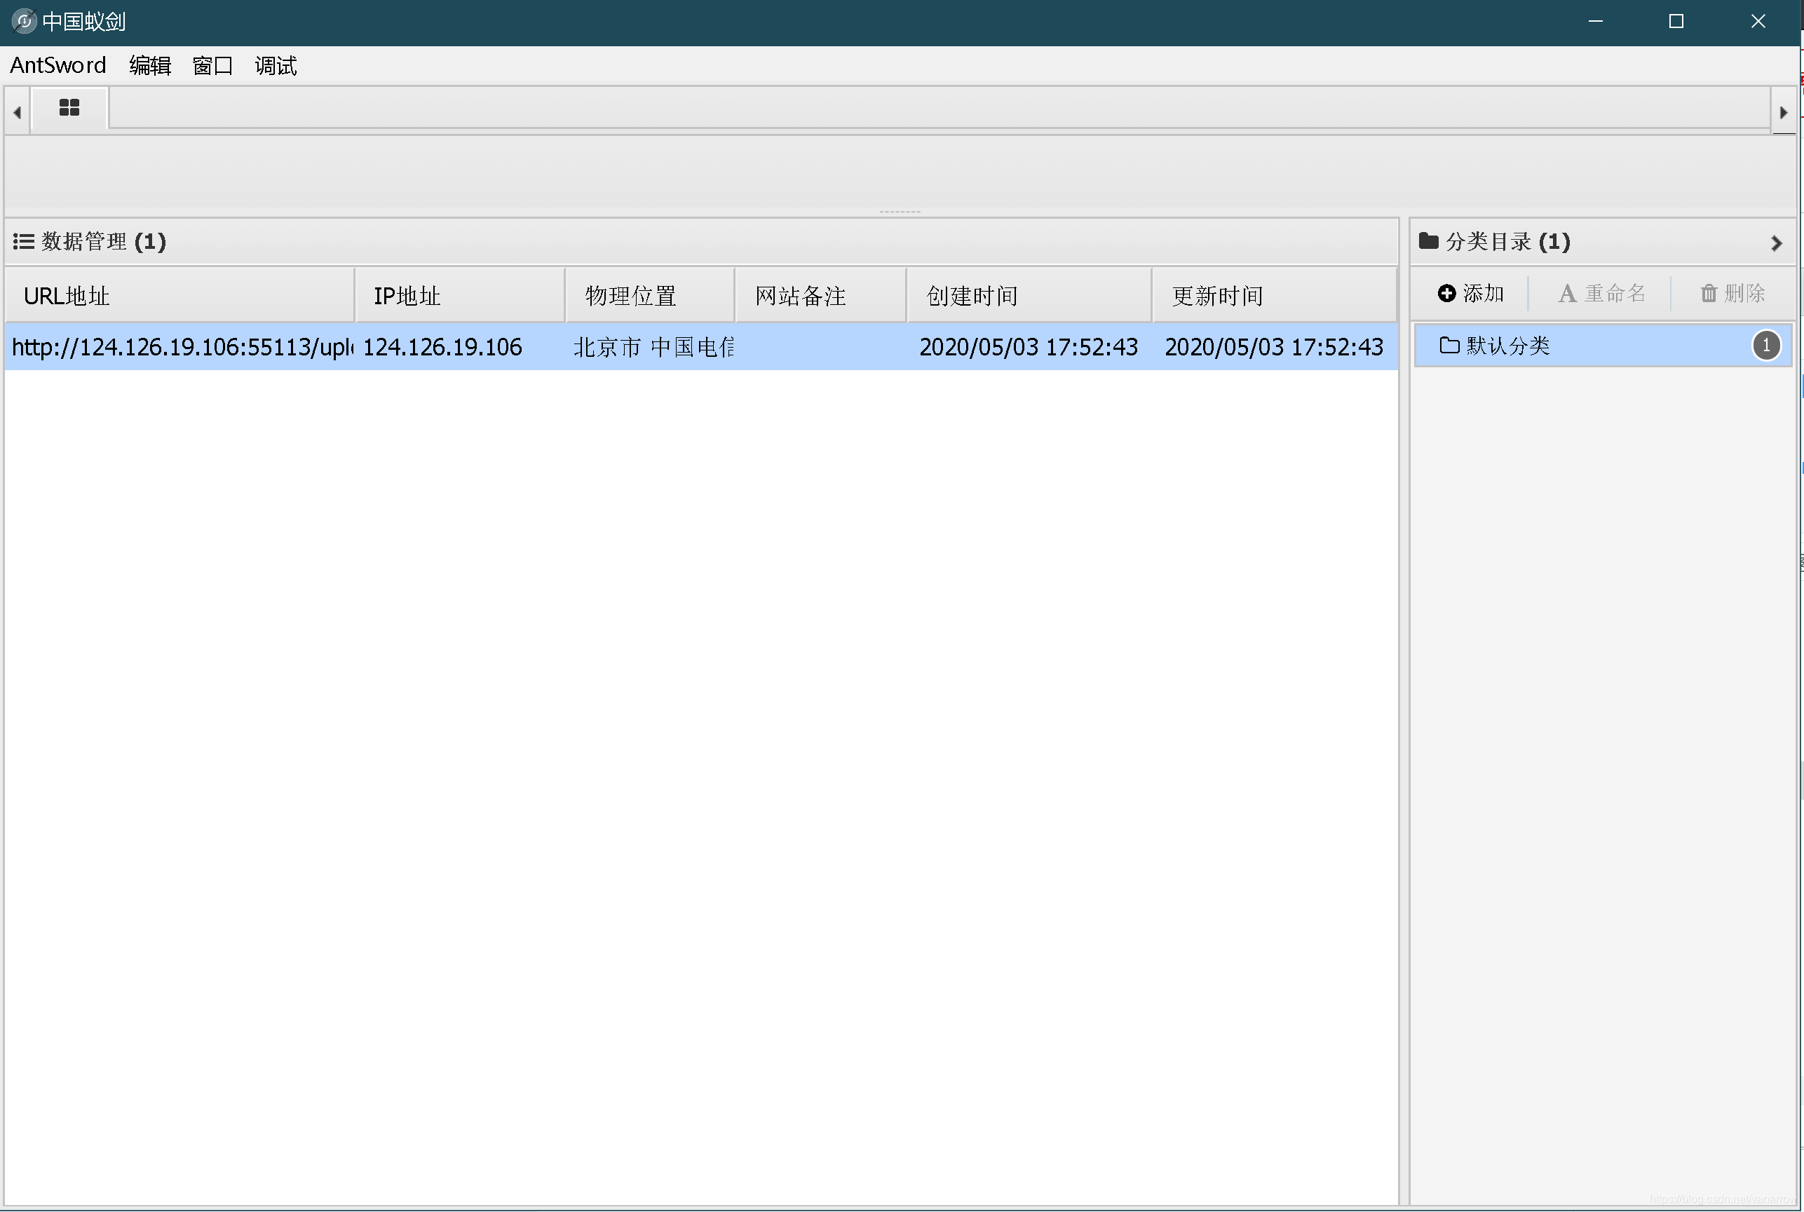Click the 数据管理 list icon
Viewport: 1804px width, 1212px height.
pyautogui.click(x=23, y=242)
